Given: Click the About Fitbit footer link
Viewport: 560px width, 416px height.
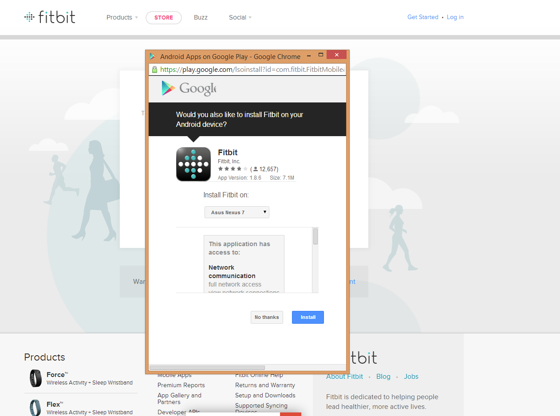Looking at the screenshot, I should [x=344, y=377].
